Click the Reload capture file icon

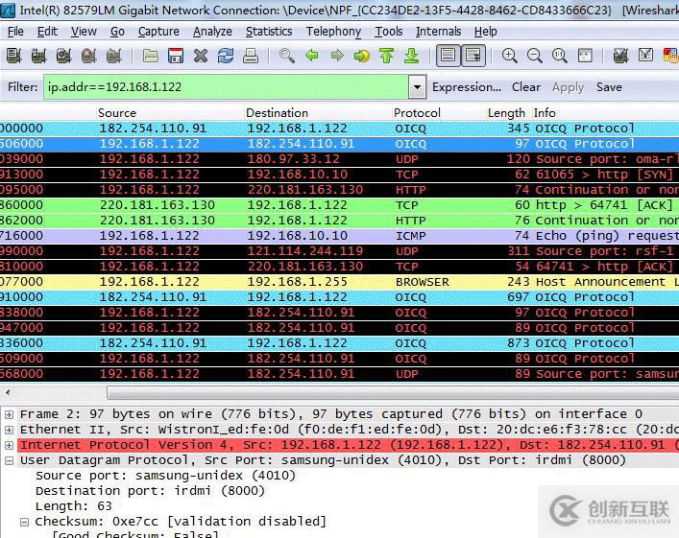[x=226, y=57]
